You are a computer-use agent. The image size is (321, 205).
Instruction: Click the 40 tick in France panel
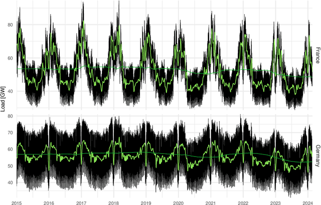tap(10, 91)
